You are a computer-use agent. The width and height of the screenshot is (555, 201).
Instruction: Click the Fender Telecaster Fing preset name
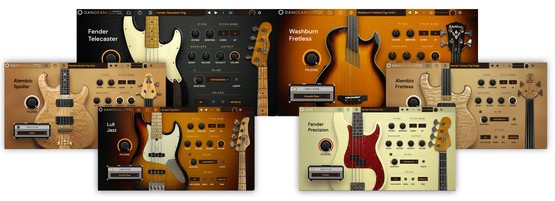(x=171, y=13)
